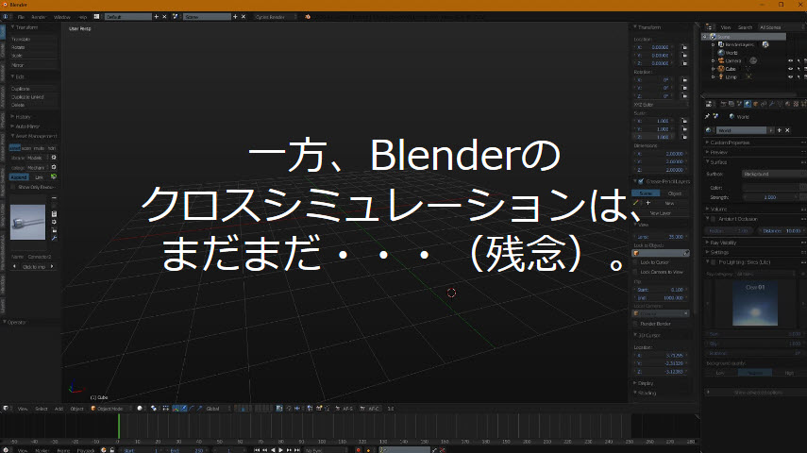This screenshot has height=453, width=807.
Task: Open the Object menu in 3D header
Action: [76, 409]
